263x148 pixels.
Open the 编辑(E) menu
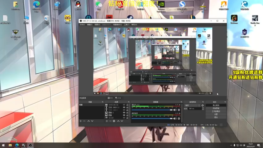tap(89, 25)
